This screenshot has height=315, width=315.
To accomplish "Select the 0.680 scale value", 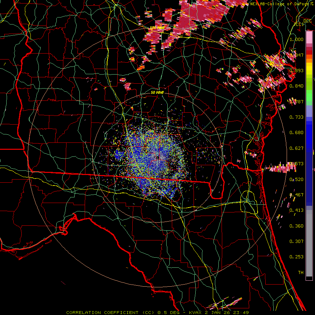I will pos(296,133).
